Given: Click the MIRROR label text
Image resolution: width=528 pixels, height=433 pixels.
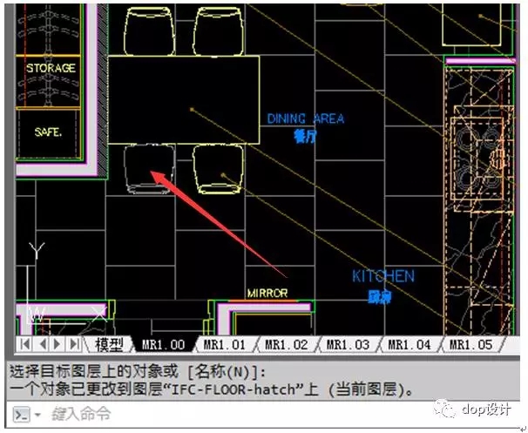Looking at the screenshot, I should (267, 294).
